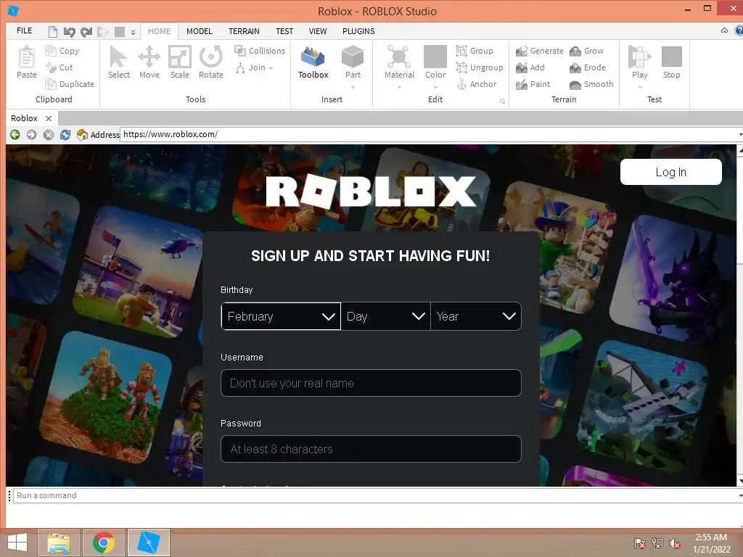This screenshot has width=743, height=557.
Task: Open the birthday Year dropdown
Action: pyautogui.click(x=476, y=316)
